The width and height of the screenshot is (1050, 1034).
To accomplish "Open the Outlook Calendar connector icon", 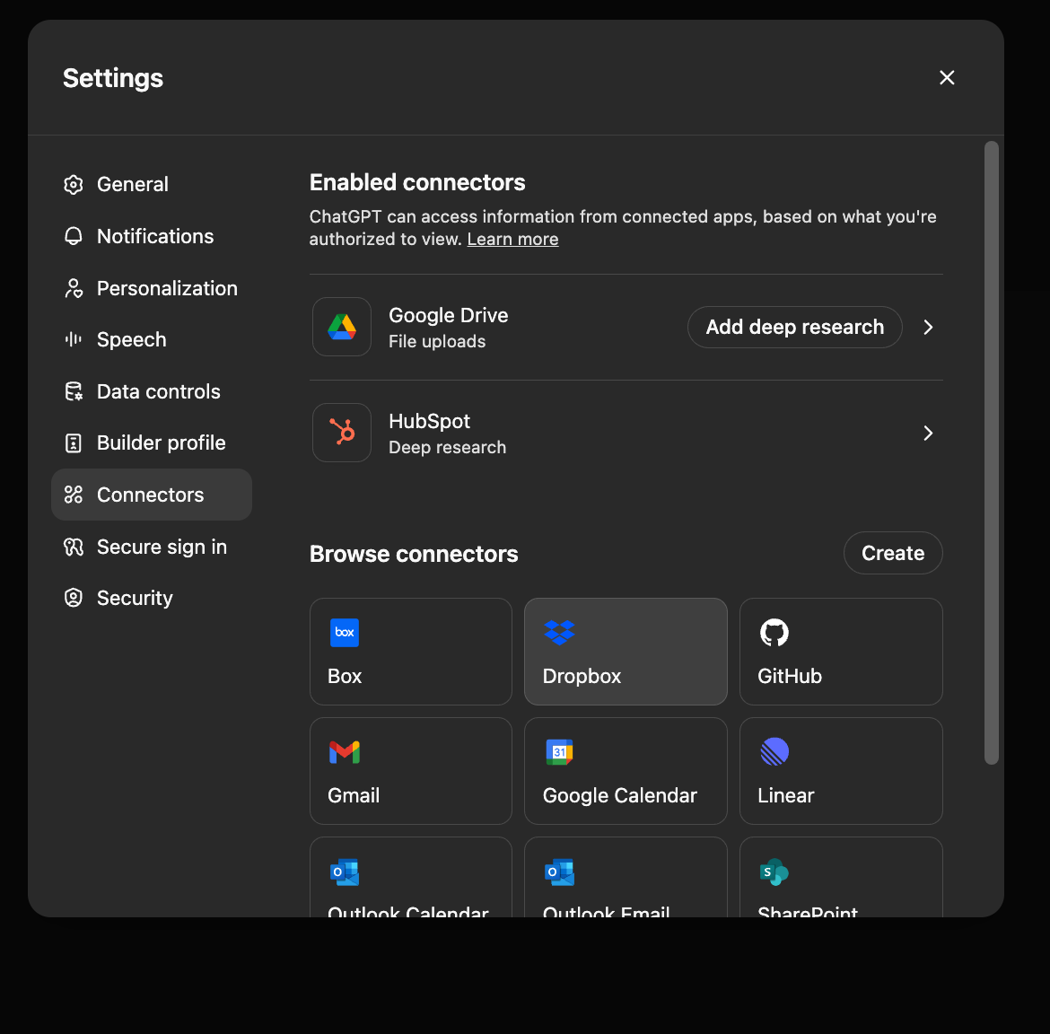I will (x=345, y=872).
